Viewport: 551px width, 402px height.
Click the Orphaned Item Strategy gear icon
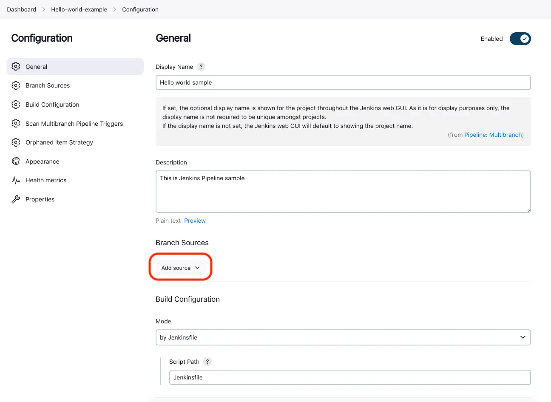coord(16,142)
